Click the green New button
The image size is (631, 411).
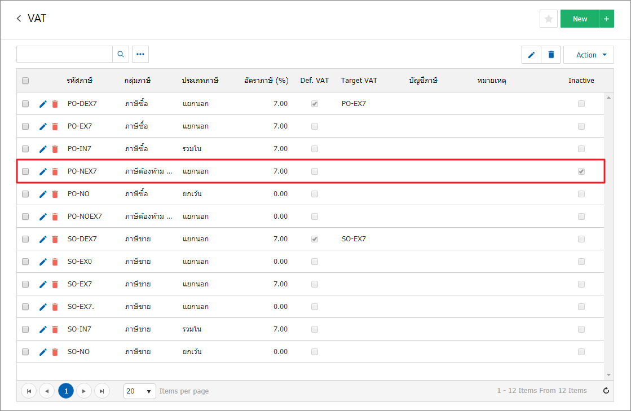(x=580, y=19)
